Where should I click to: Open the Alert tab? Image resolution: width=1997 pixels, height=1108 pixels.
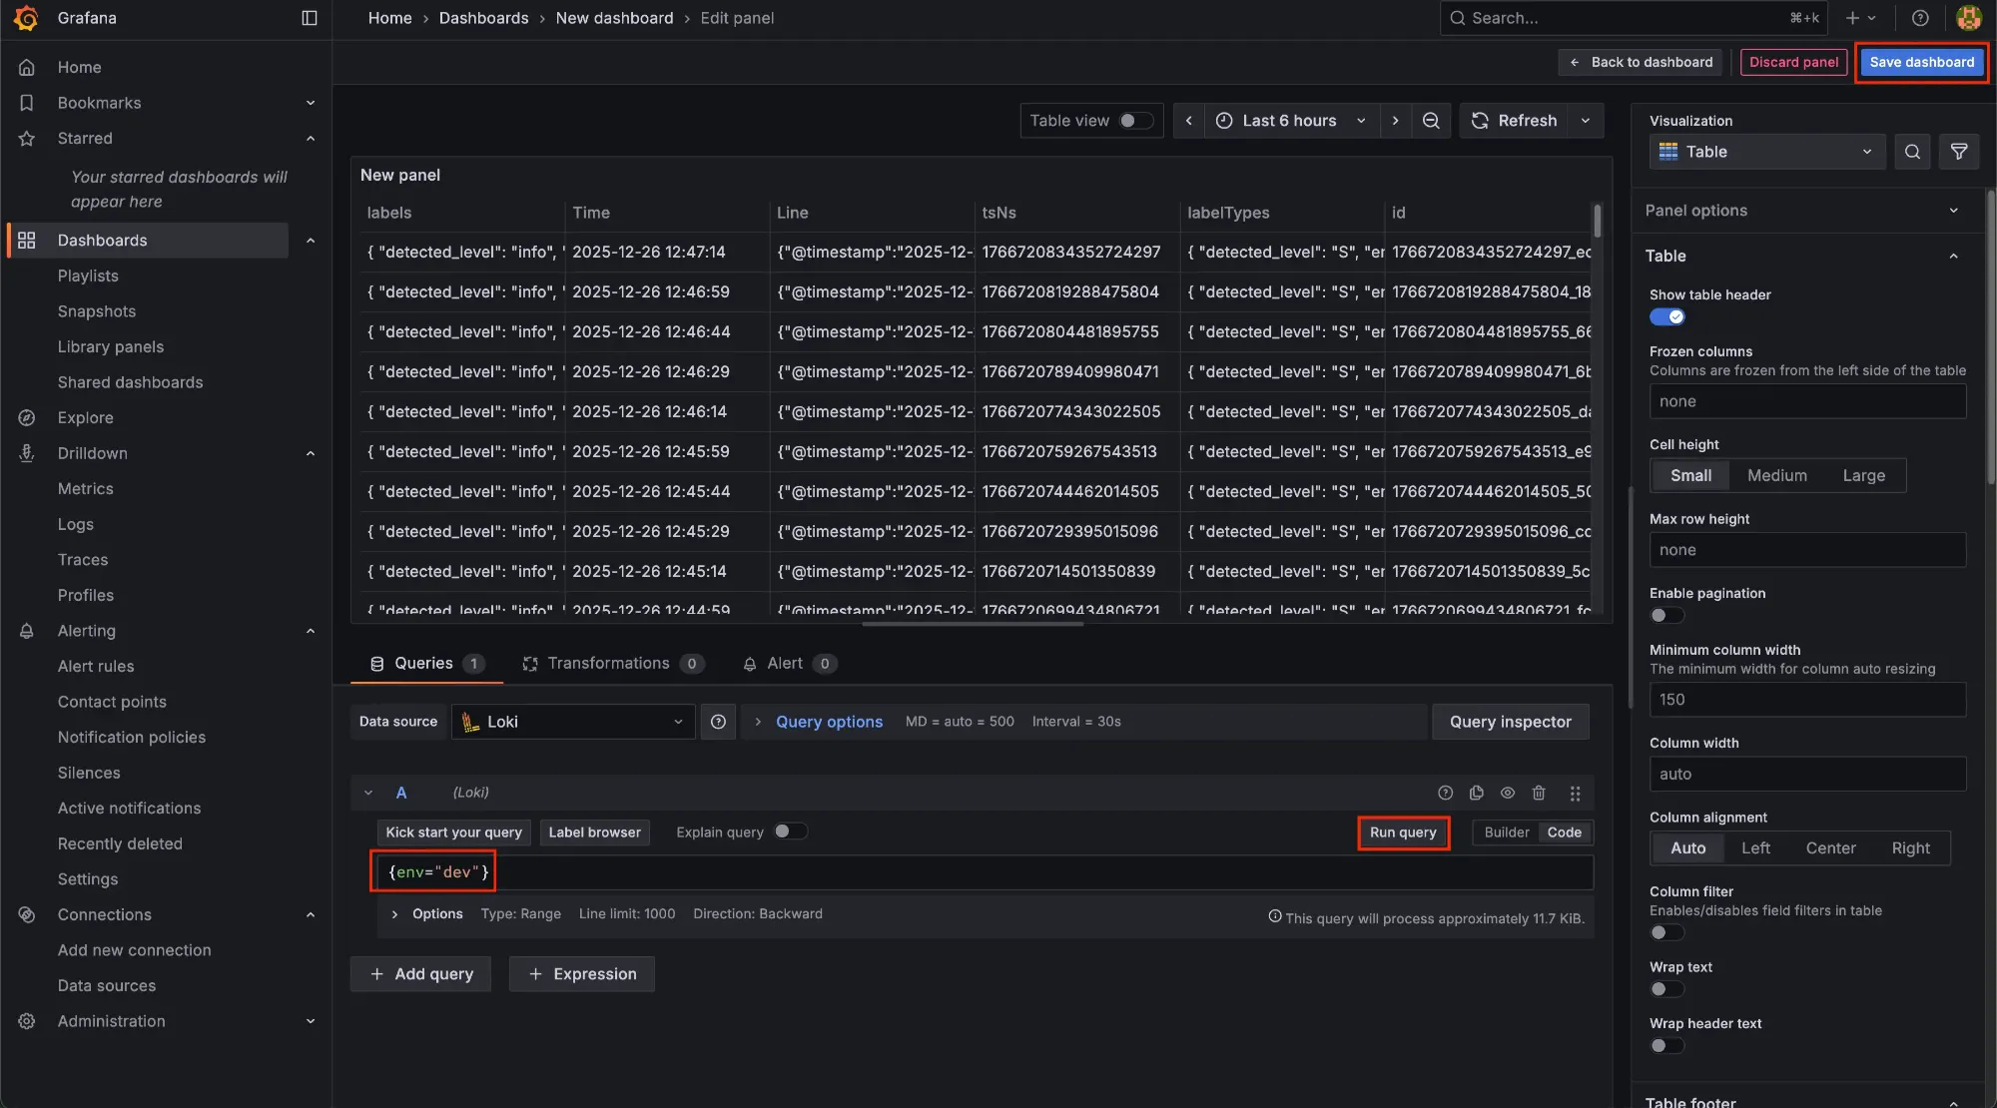785,664
